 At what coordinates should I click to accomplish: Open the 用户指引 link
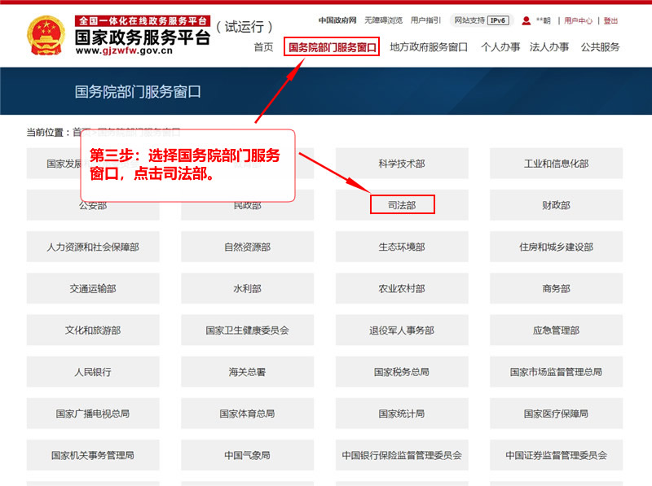click(425, 20)
